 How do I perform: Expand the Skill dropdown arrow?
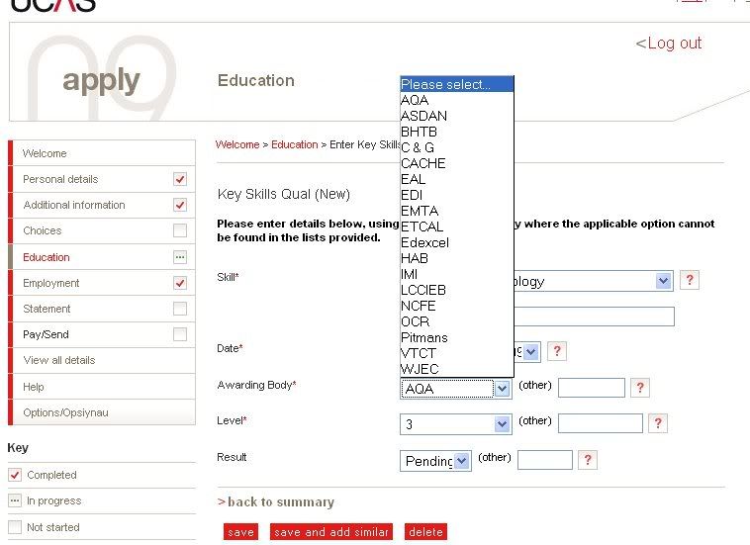click(663, 282)
